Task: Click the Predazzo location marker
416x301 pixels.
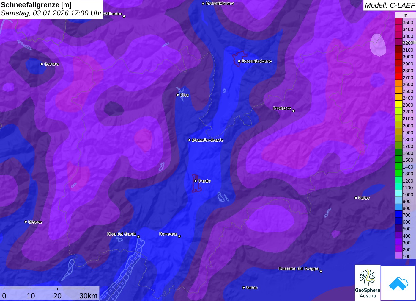Action: (294, 111)
